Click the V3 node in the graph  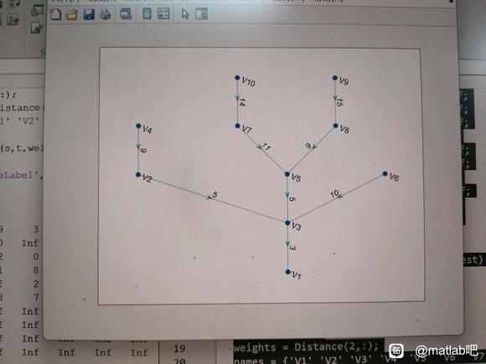(x=287, y=223)
